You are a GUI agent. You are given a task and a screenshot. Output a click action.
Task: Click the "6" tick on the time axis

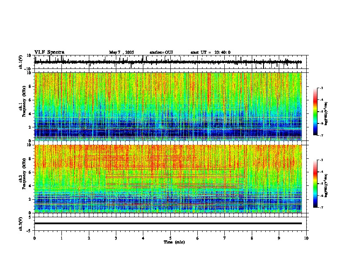pos(198,238)
